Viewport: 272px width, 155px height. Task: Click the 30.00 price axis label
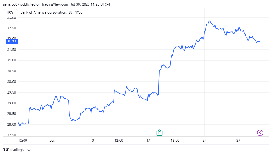coord(11,82)
